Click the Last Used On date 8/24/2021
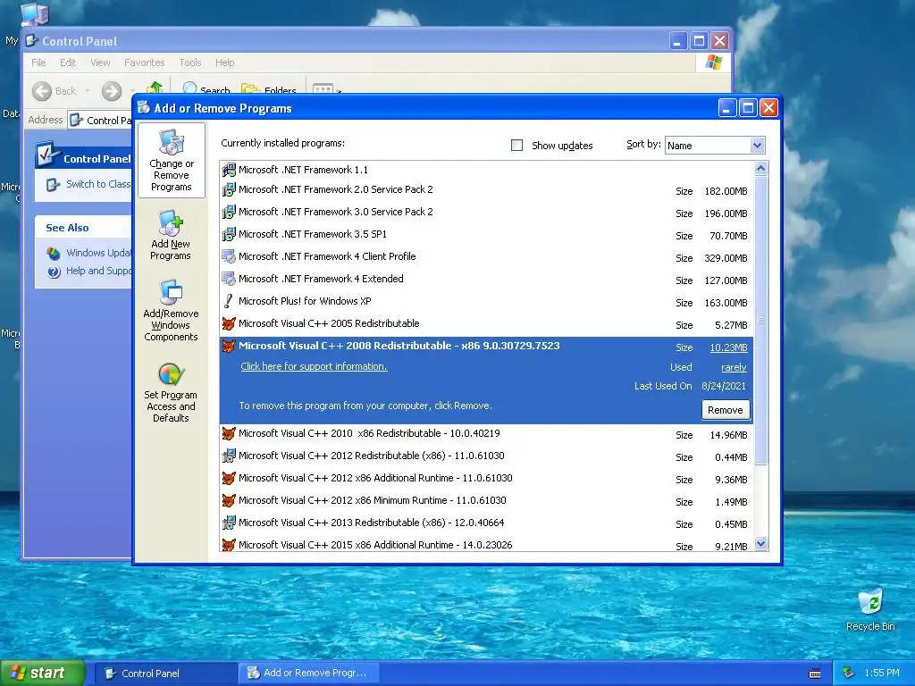The height and width of the screenshot is (686, 915). (x=724, y=386)
